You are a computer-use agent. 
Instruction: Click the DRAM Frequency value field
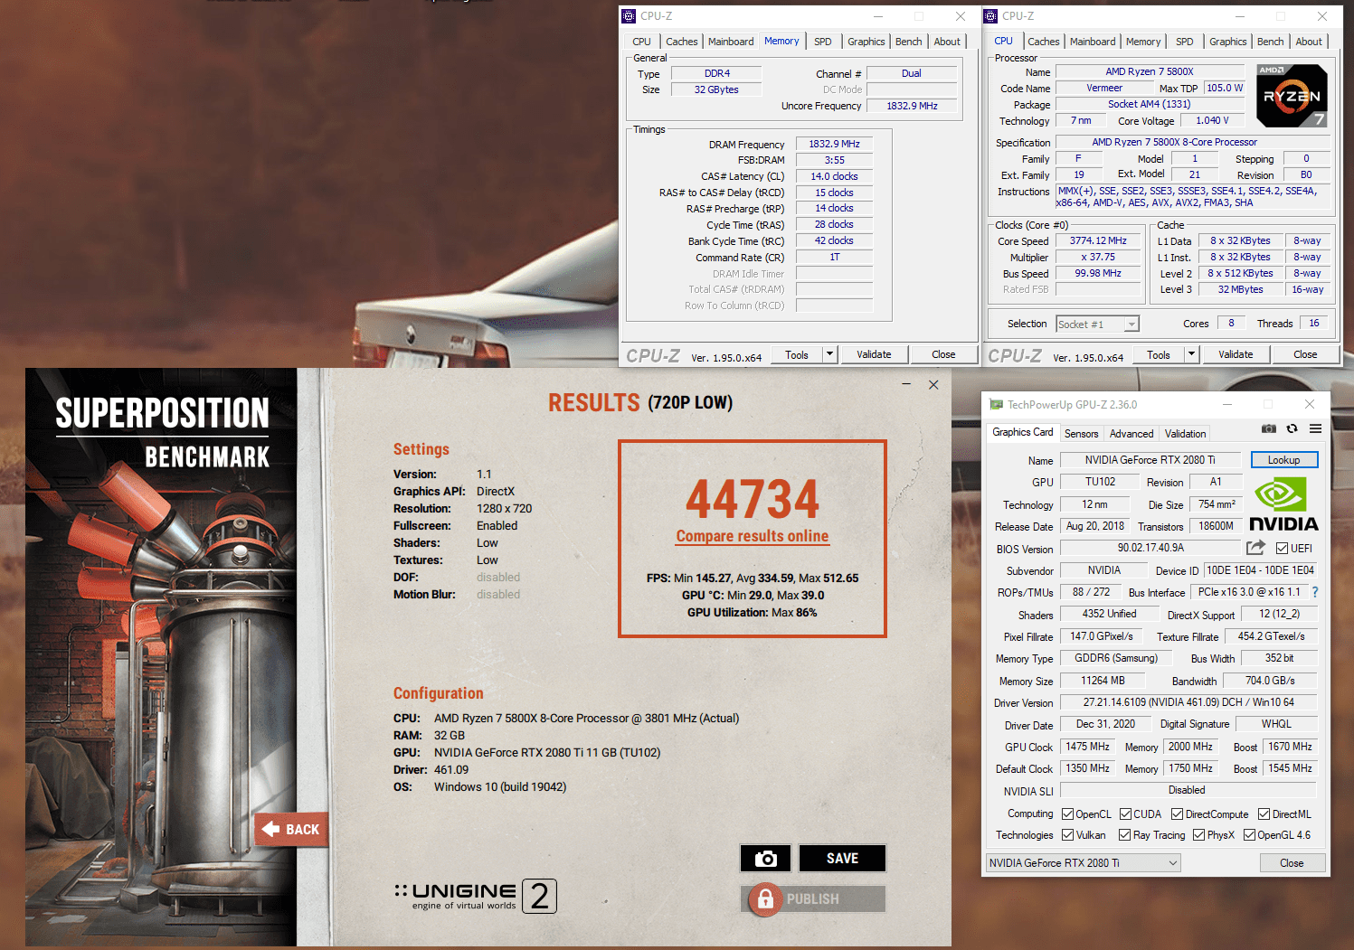834,144
